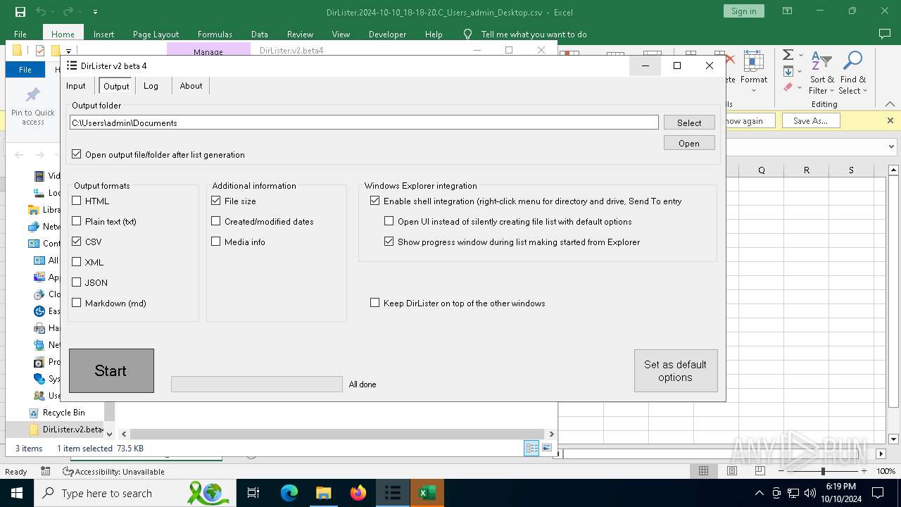Switch to the Log tab in DirLister
901x507 pixels.
tap(151, 86)
